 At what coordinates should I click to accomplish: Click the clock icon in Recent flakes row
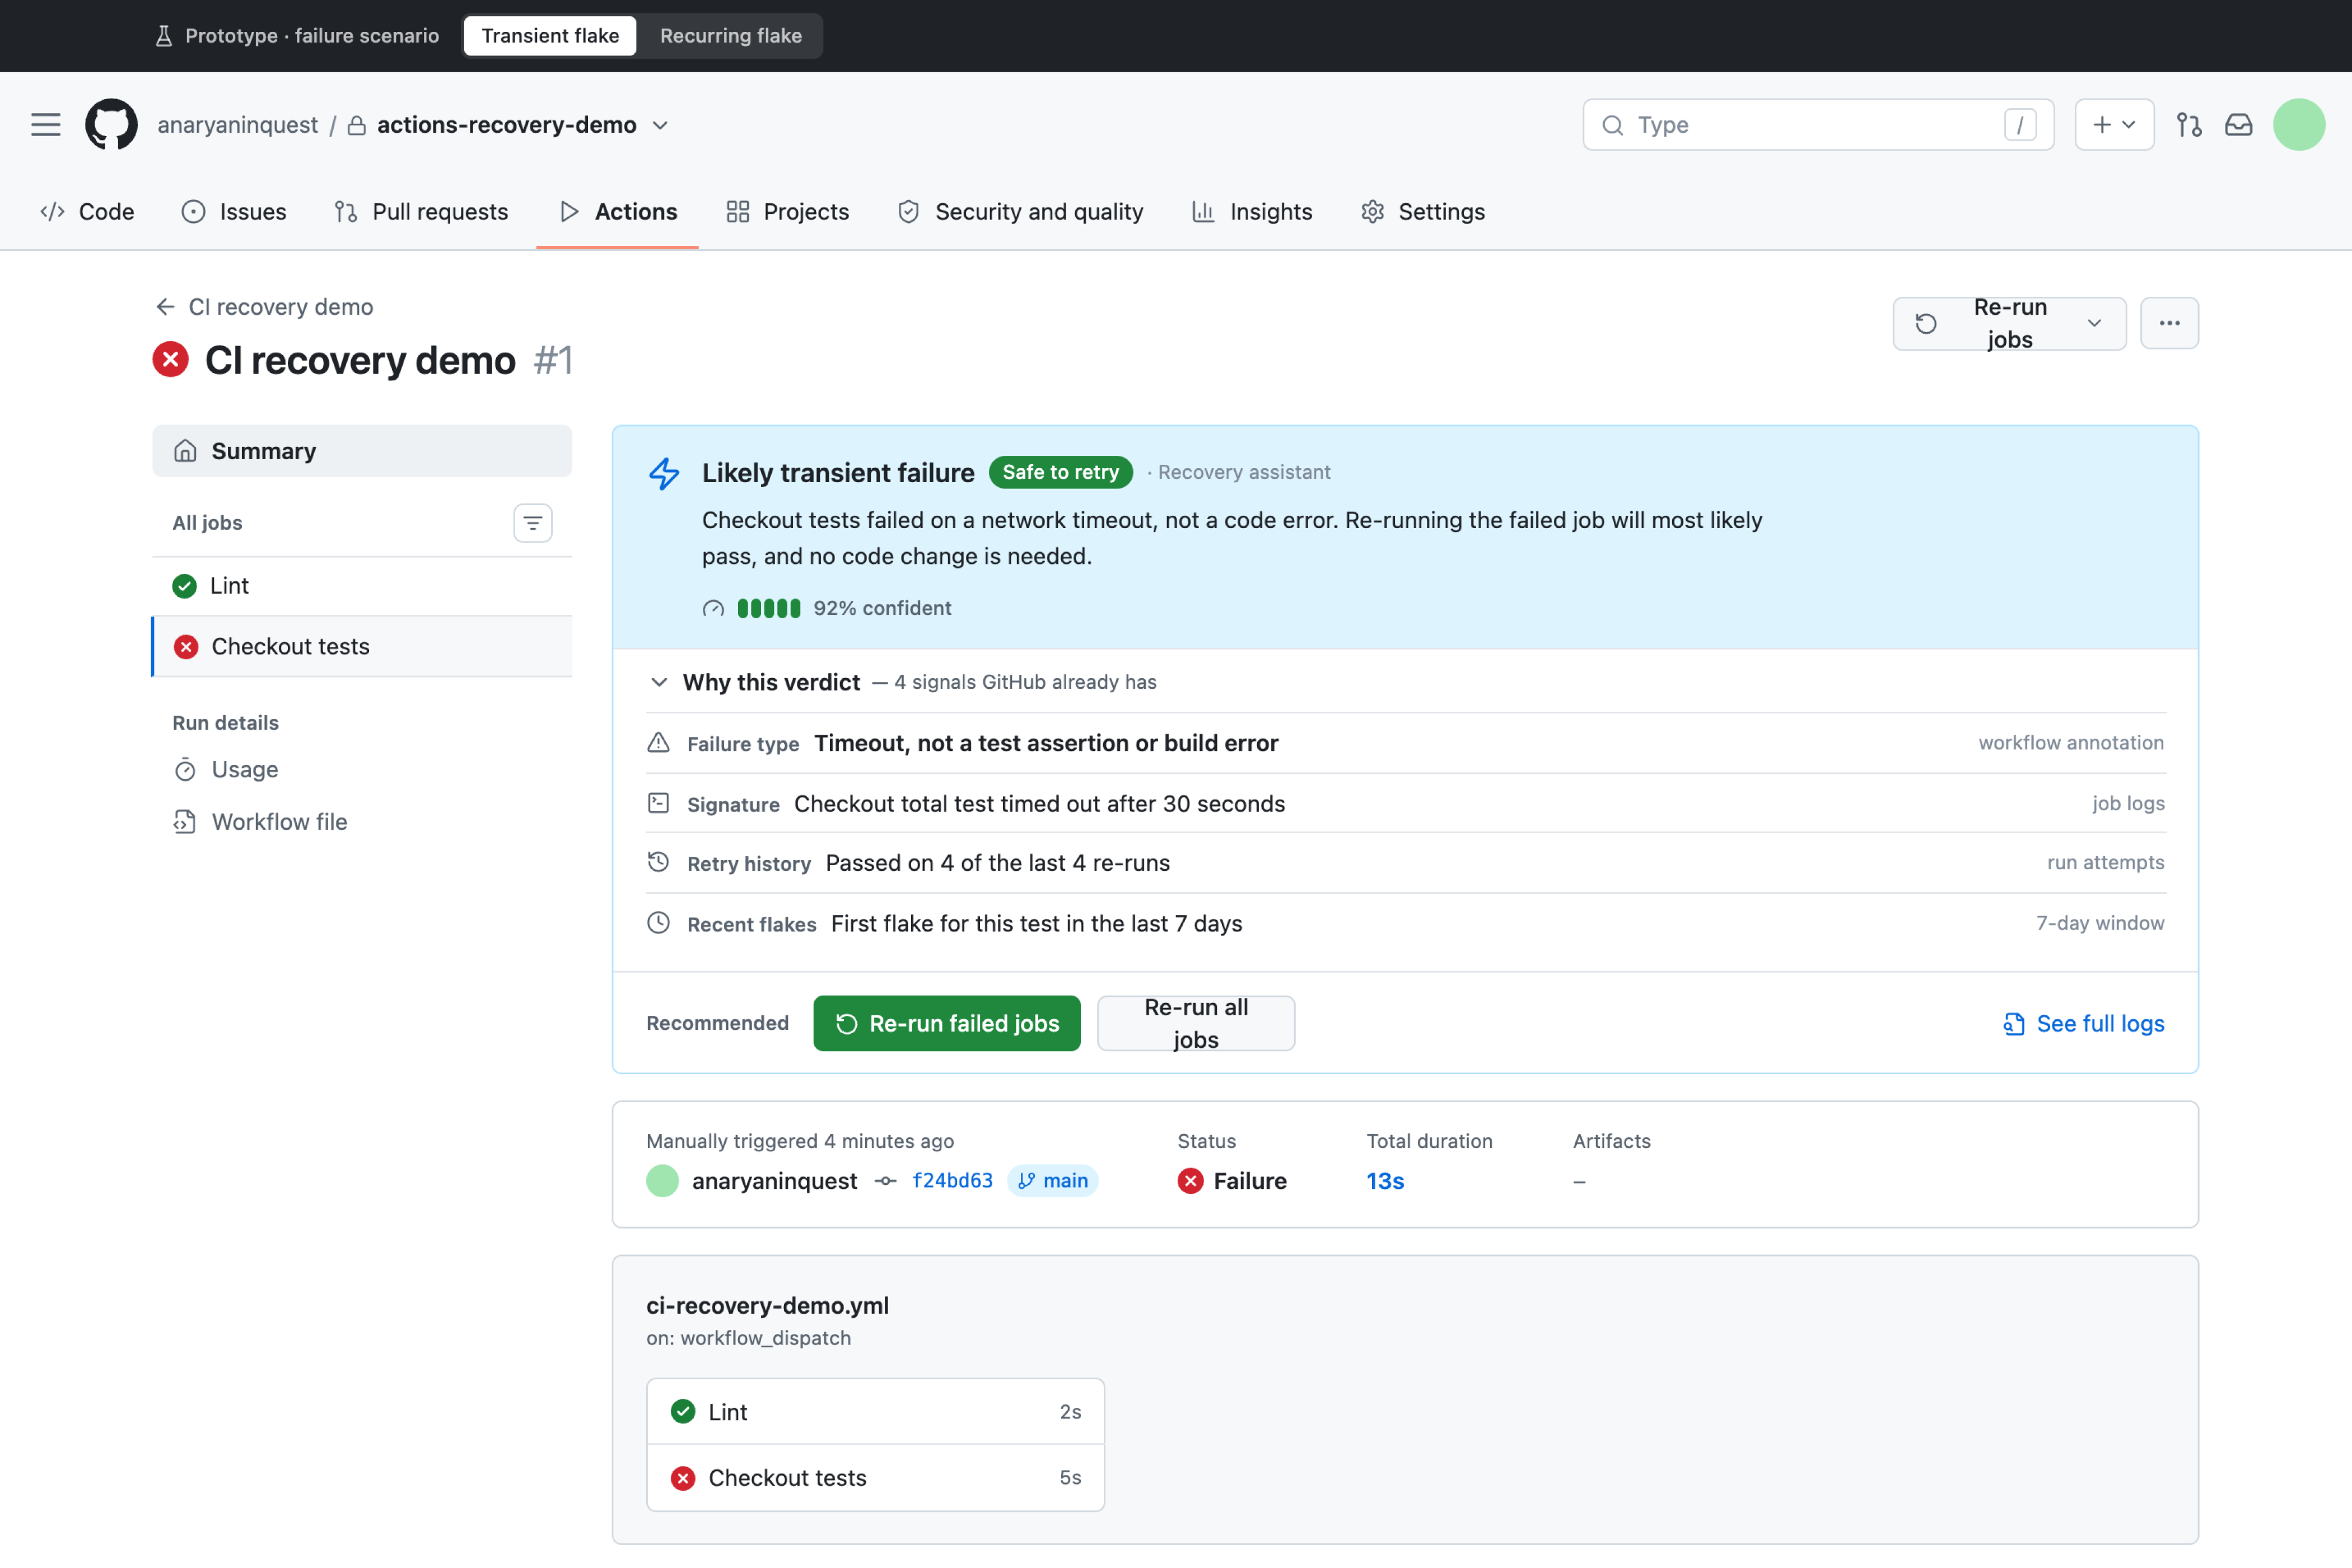pyautogui.click(x=658, y=923)
